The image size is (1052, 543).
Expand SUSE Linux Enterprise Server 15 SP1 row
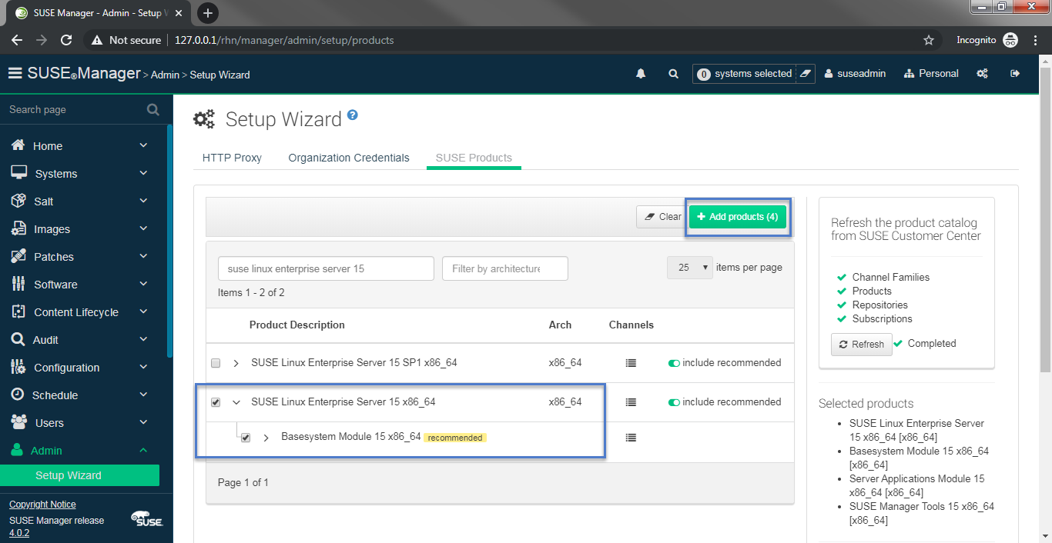(236, 362)
